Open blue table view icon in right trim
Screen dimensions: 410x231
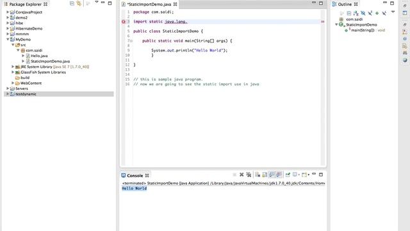coord(405,13)
